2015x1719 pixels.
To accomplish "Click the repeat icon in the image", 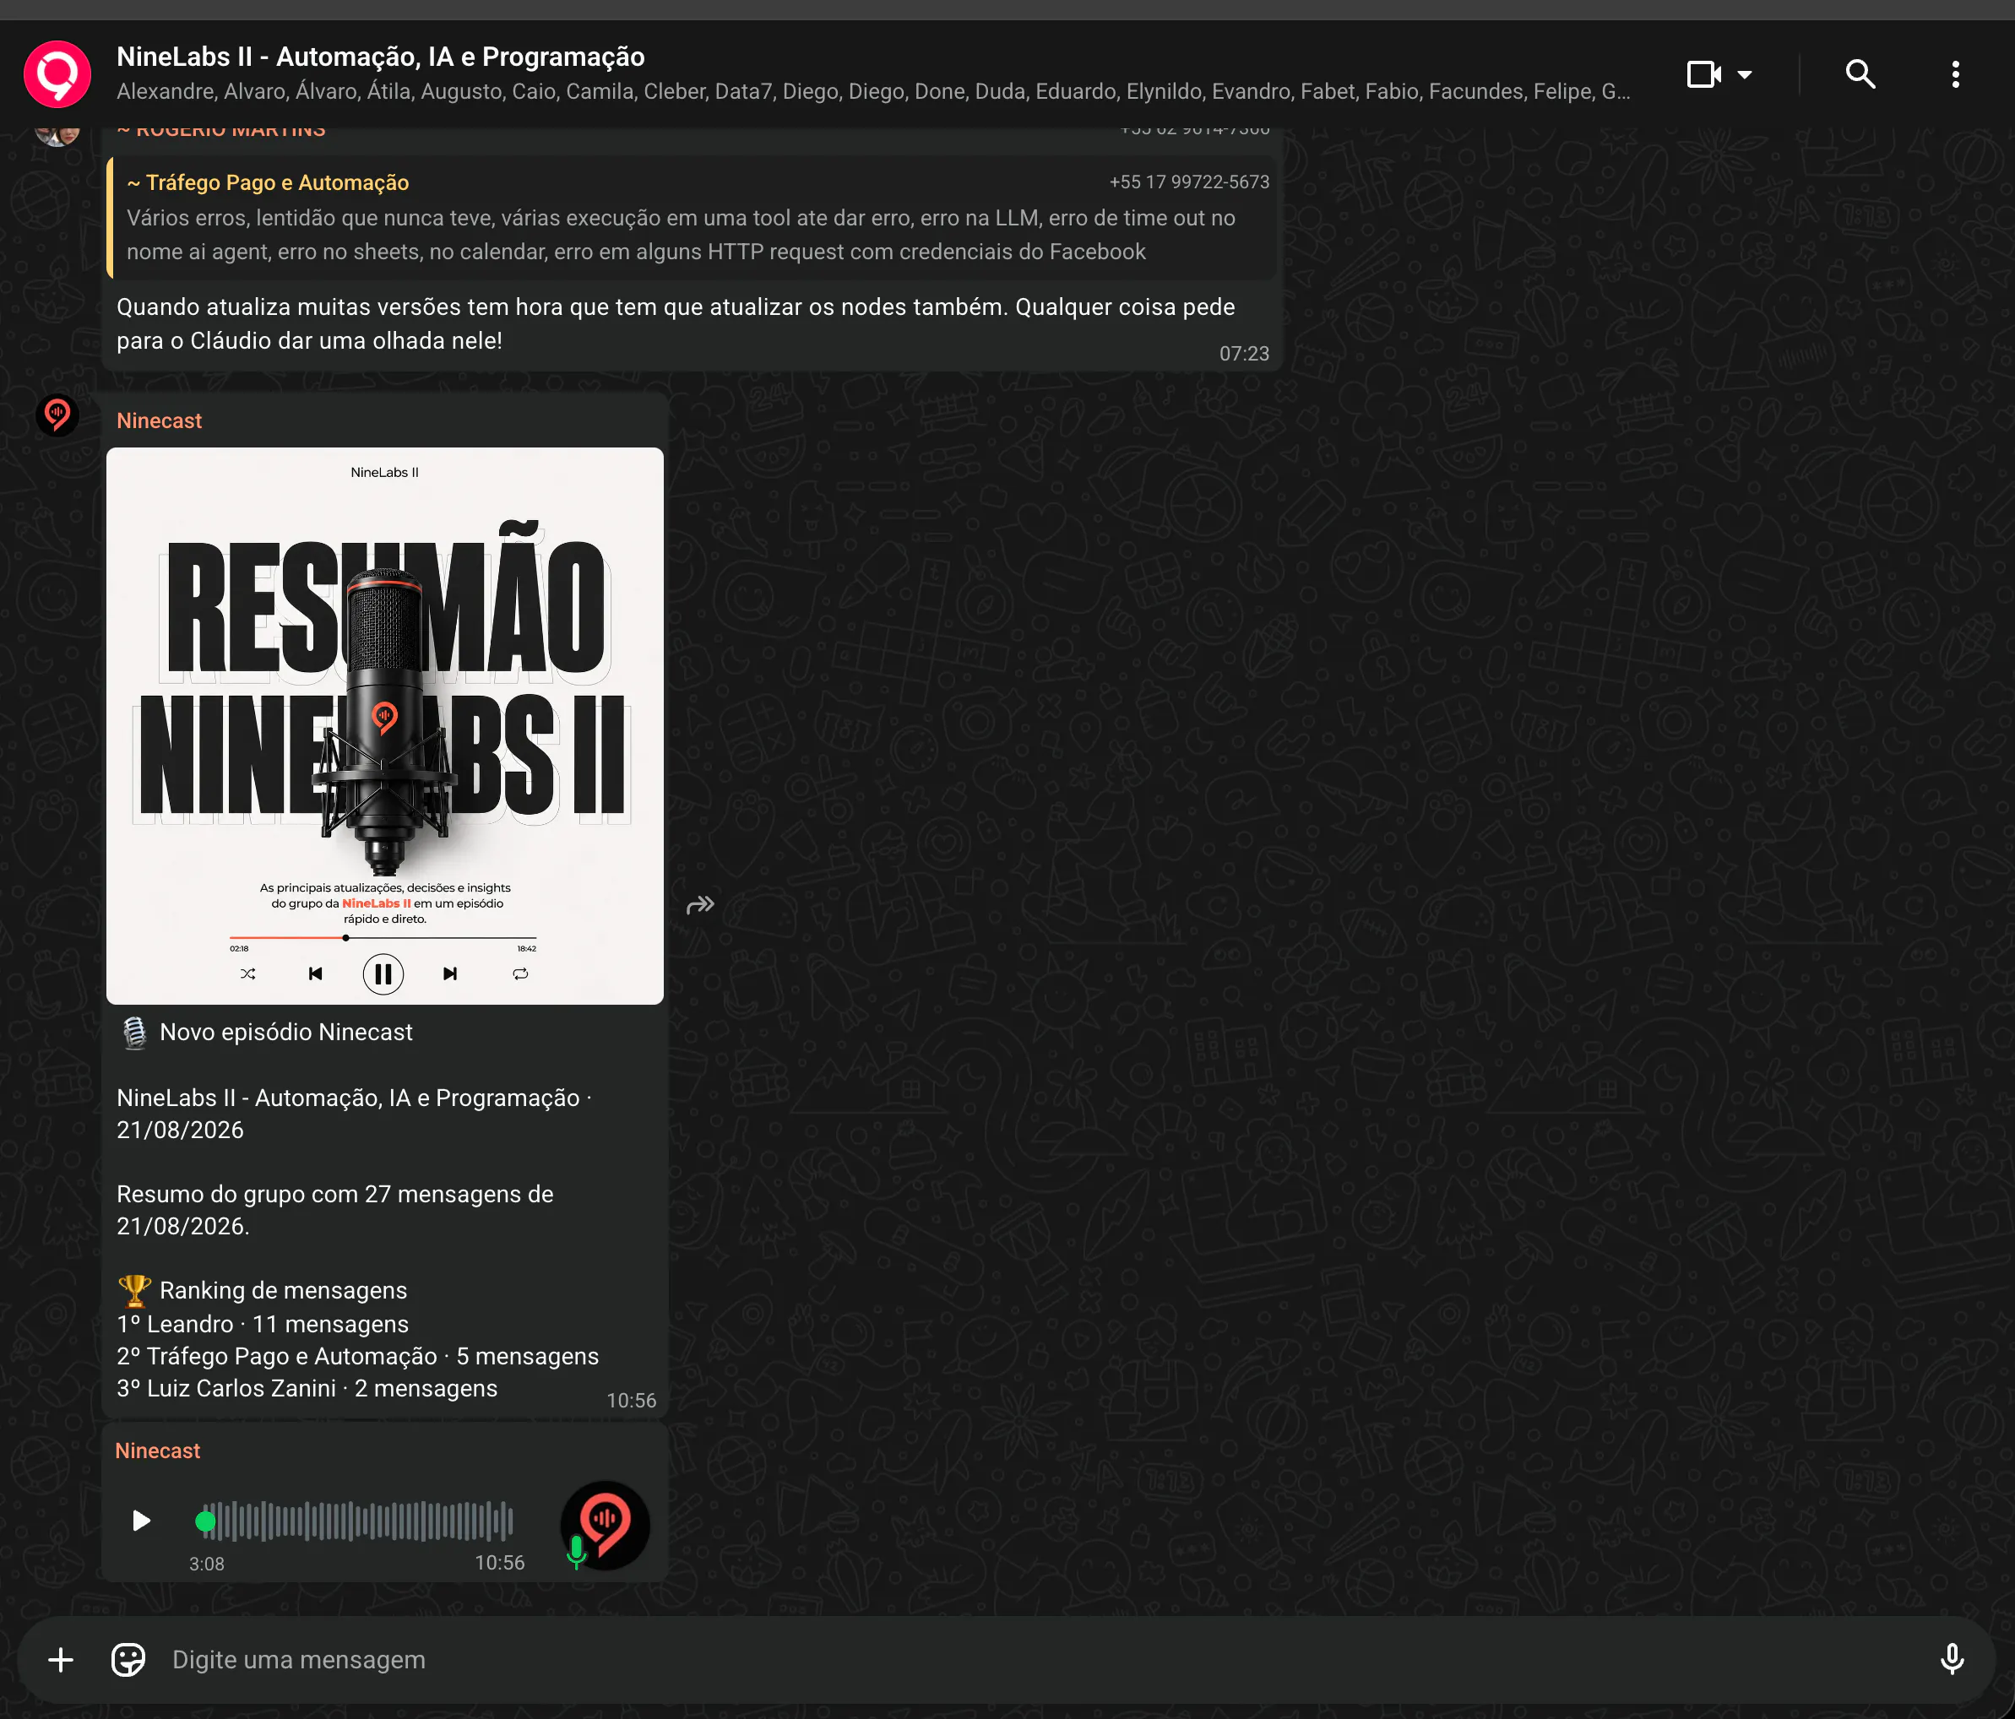I will tap(520, 973).
